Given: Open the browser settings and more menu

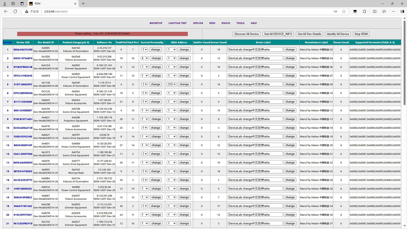Looking at the screenshot, I should point(393,11).
